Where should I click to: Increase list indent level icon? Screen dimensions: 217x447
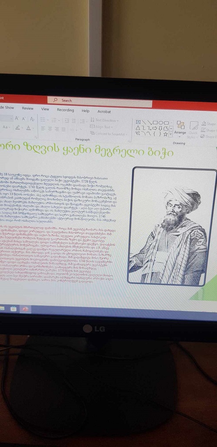pos(74,121)
